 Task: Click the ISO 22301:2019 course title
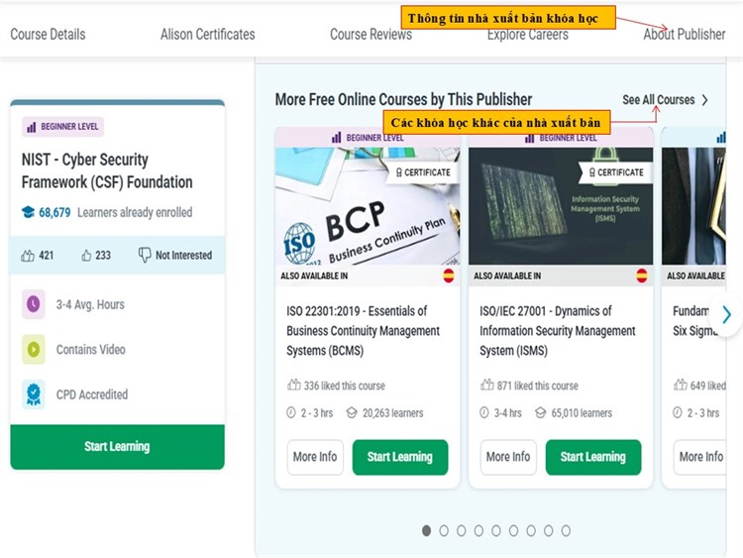click(363, 331)
